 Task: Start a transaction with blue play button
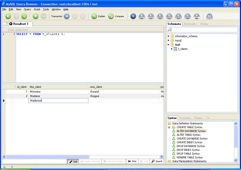[x=67, y=16]
